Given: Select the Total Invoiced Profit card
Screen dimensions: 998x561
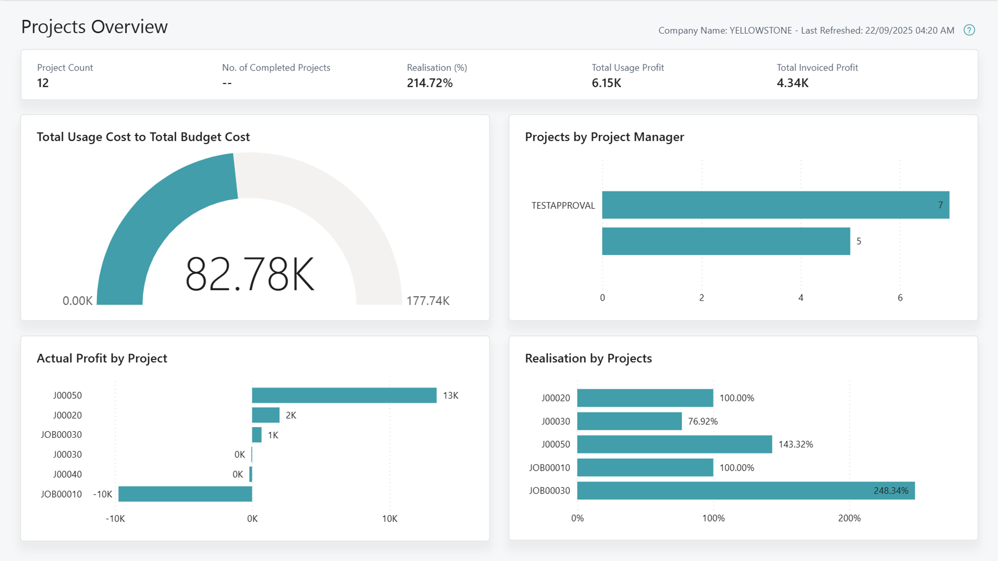Looking at the screenshot, I should pyautogui.click(x=817, y=75).
